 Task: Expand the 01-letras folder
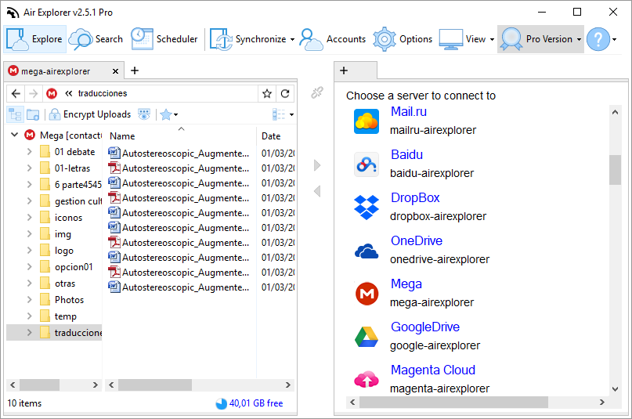coord(30,168)
